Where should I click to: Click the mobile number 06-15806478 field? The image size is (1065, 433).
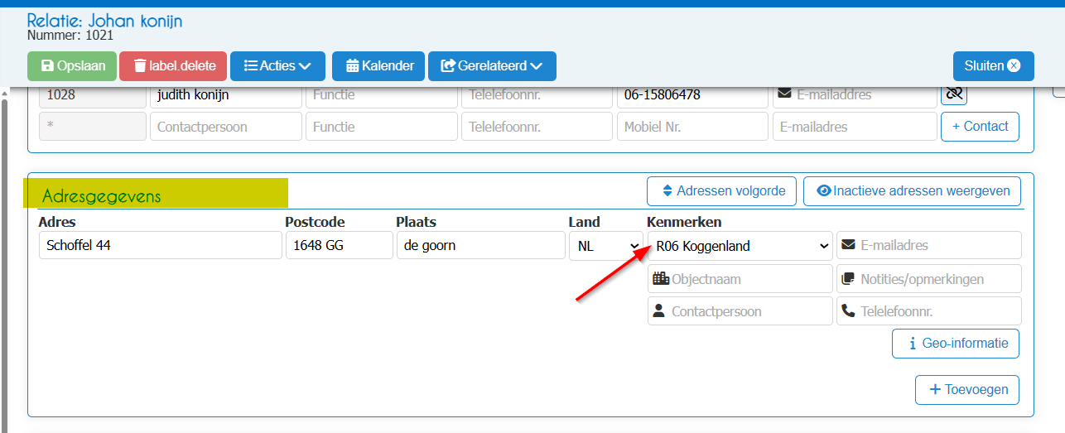692,94
